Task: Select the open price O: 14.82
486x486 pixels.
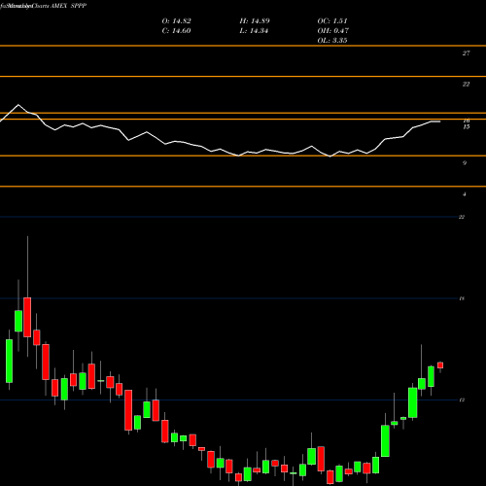Action: [x=176, y=21]
